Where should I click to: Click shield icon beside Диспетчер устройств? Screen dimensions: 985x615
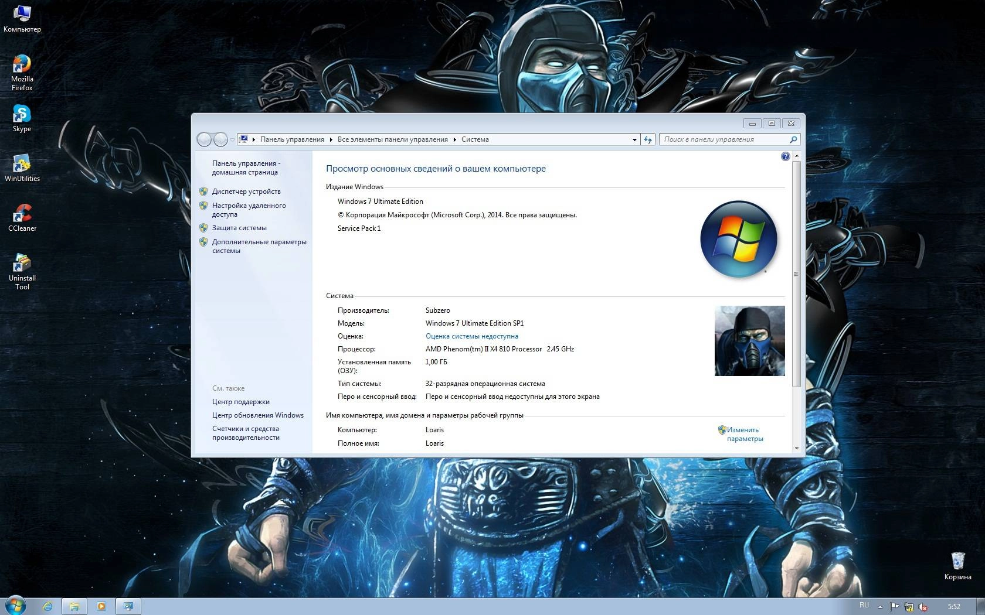[203, 192]
